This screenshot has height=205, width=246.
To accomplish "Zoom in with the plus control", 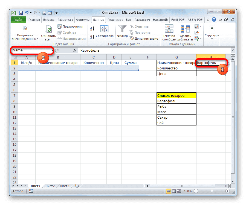I will pyautogui.click(x=228, y=191).
